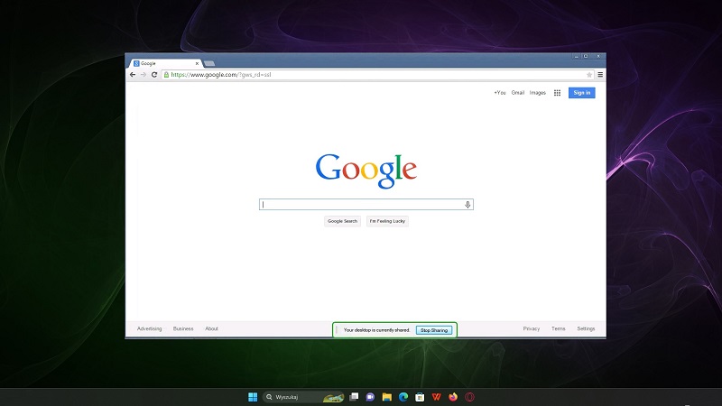722x406 pixels.
Task: Open the Business footer link
Action: (x=183, y=328)
